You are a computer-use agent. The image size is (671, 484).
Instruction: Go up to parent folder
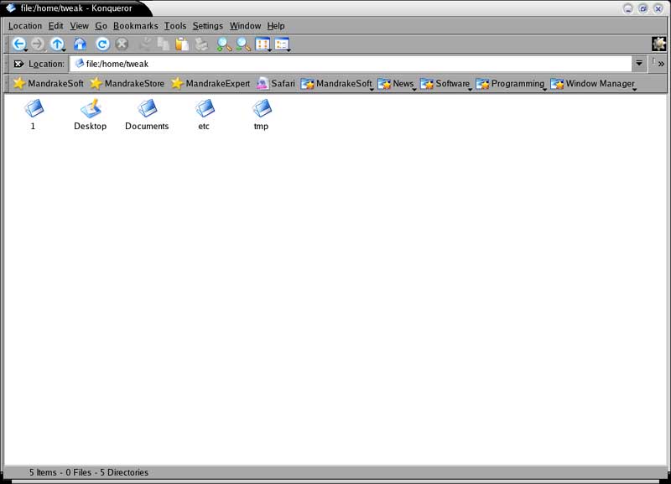click(57, 44)
